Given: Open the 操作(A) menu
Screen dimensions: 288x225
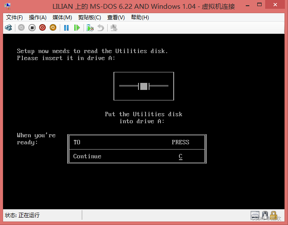Looking at the screenshot, I should (38, 18).
